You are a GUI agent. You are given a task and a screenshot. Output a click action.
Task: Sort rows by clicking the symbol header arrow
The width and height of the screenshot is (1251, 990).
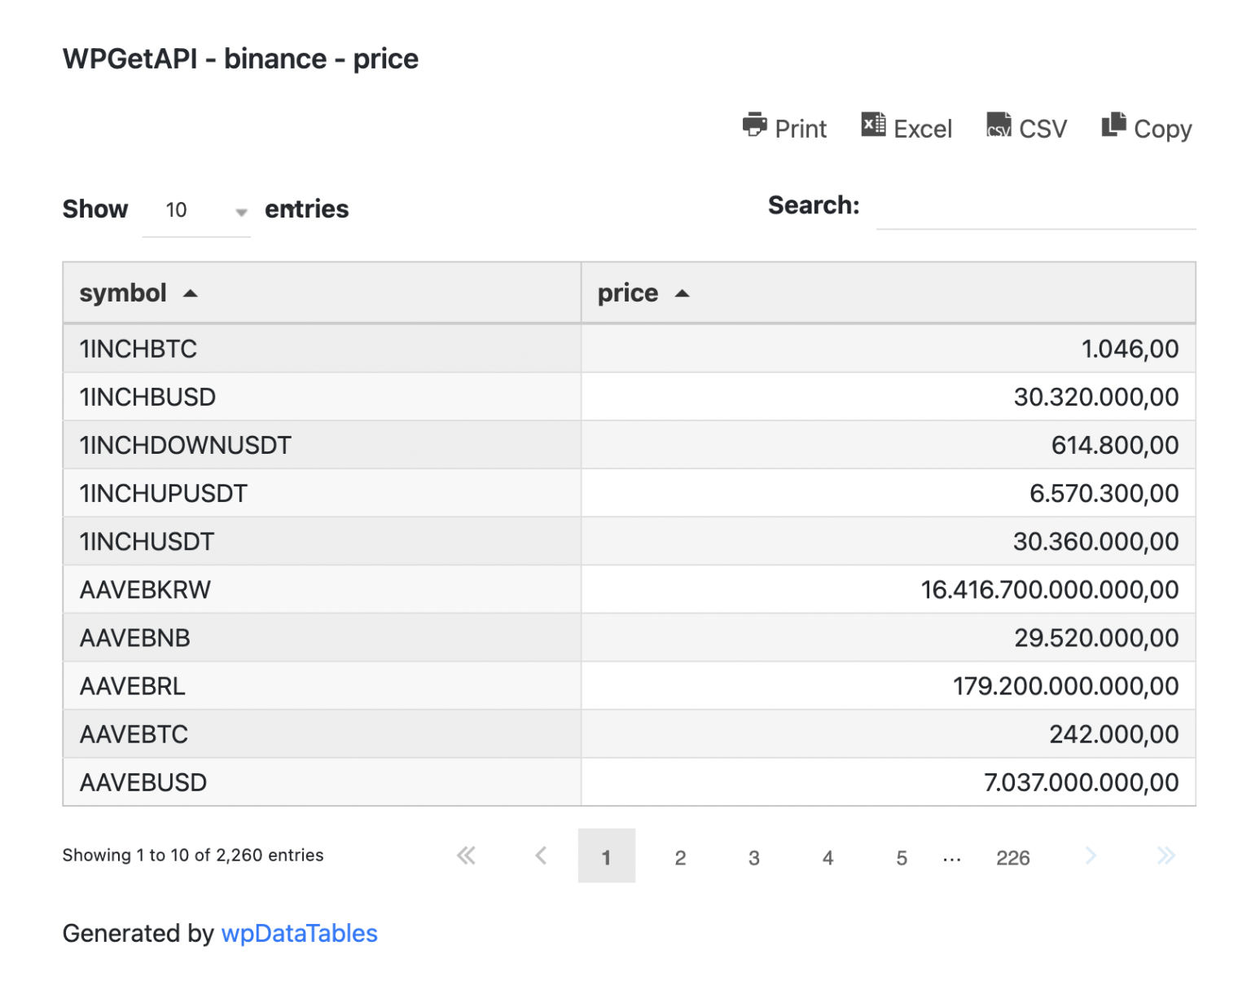click(191, 293)
